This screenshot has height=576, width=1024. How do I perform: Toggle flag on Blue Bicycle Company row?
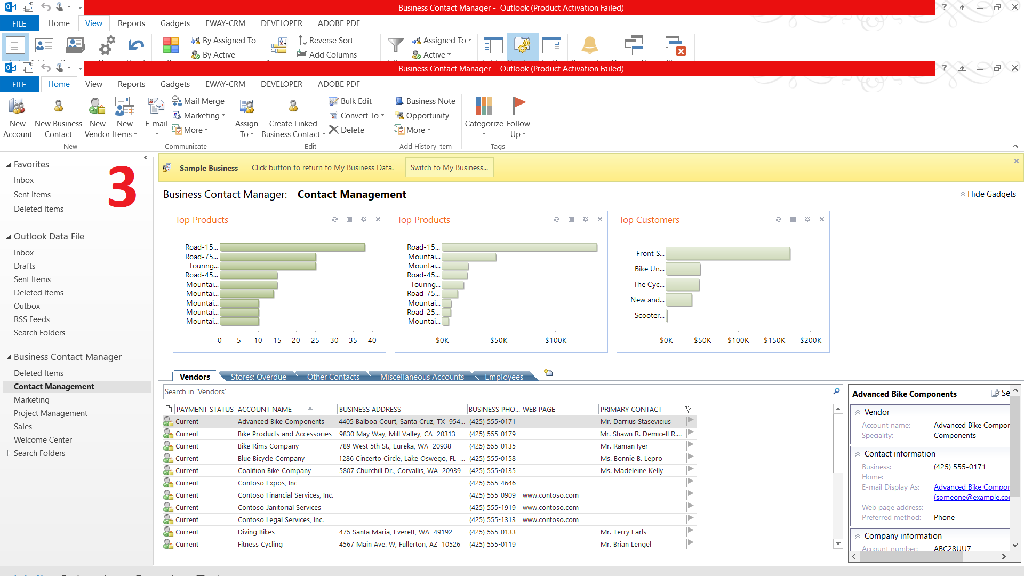(690, 458)
